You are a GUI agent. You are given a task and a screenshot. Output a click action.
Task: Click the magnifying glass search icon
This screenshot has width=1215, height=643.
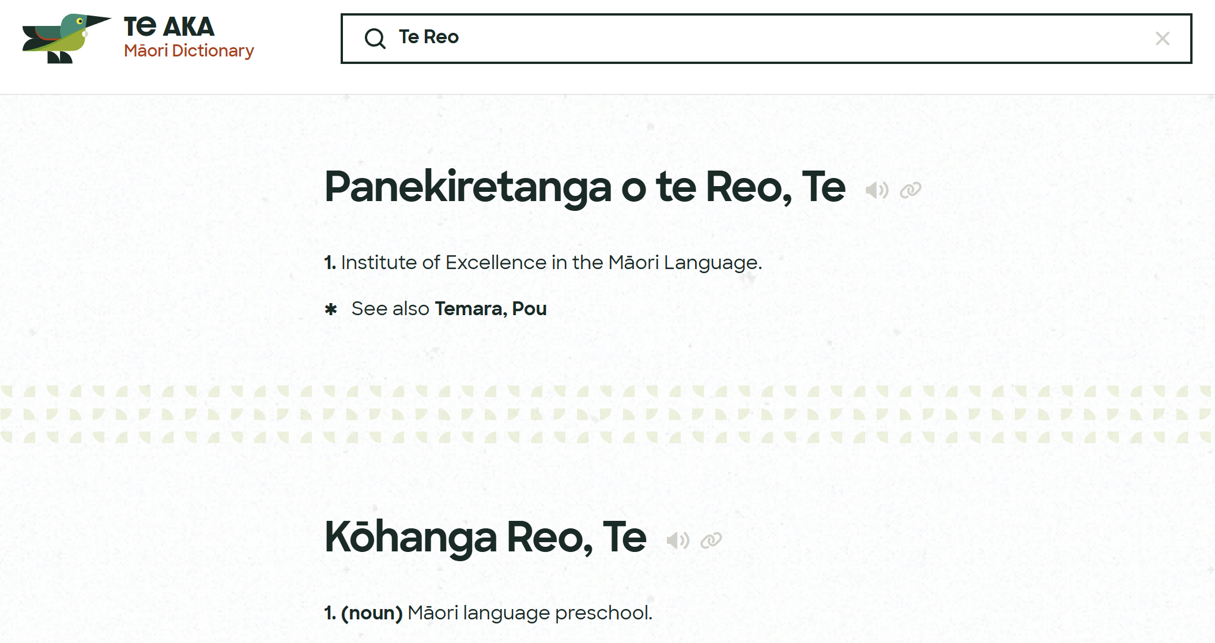click(x=375, y=38)
